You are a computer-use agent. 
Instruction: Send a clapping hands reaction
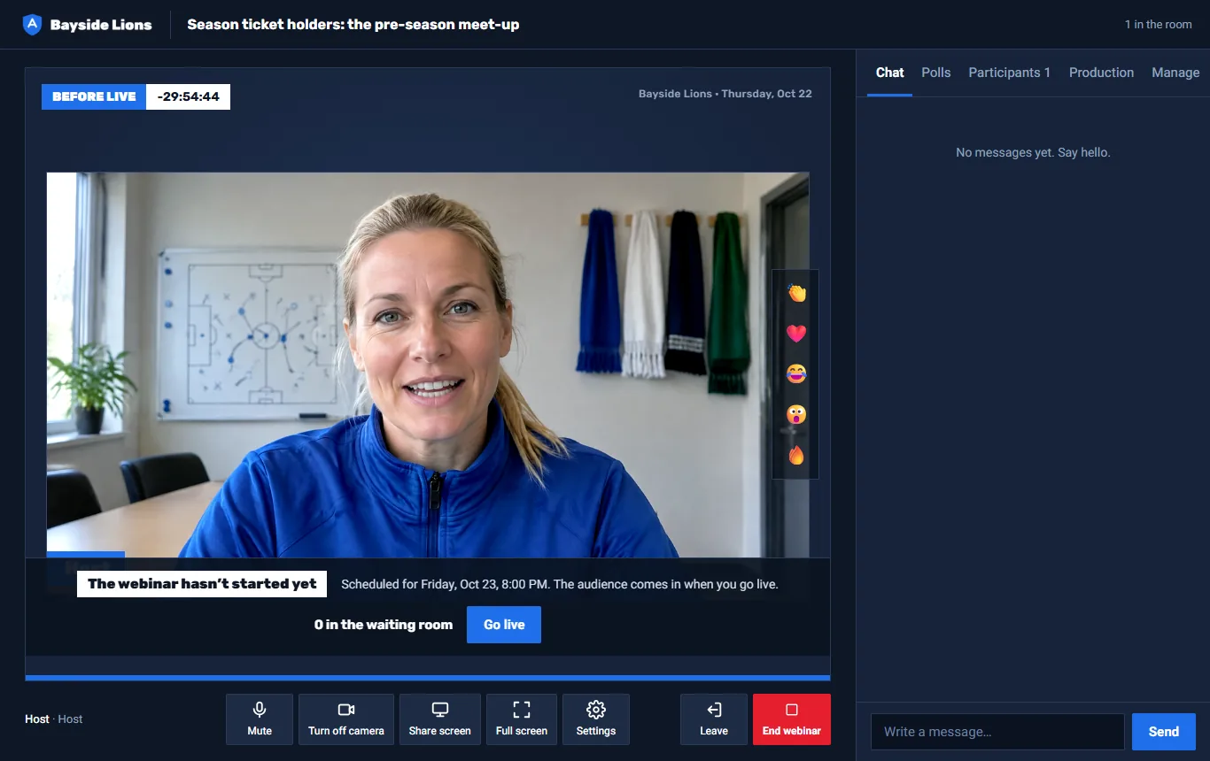[796, 293]
